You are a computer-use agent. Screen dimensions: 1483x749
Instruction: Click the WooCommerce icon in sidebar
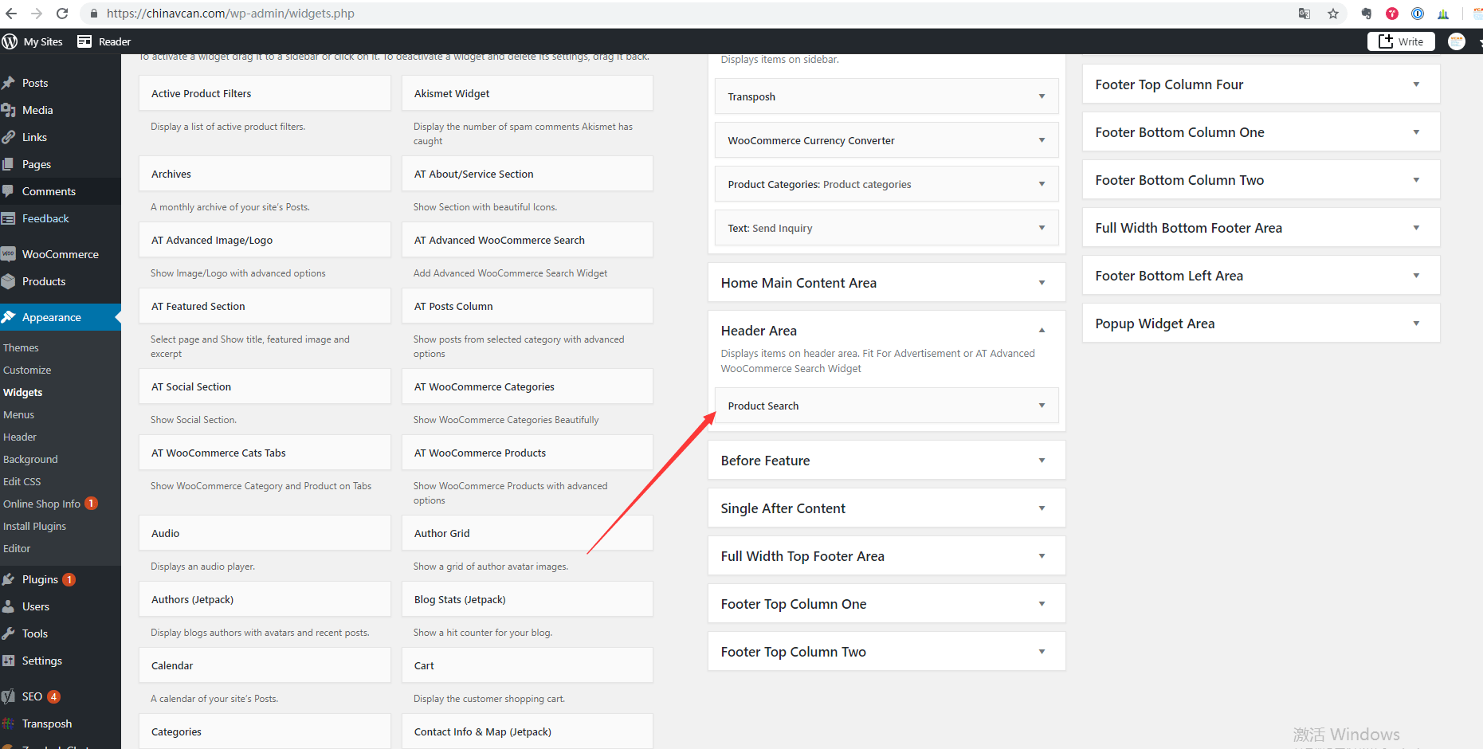(9, 254)
